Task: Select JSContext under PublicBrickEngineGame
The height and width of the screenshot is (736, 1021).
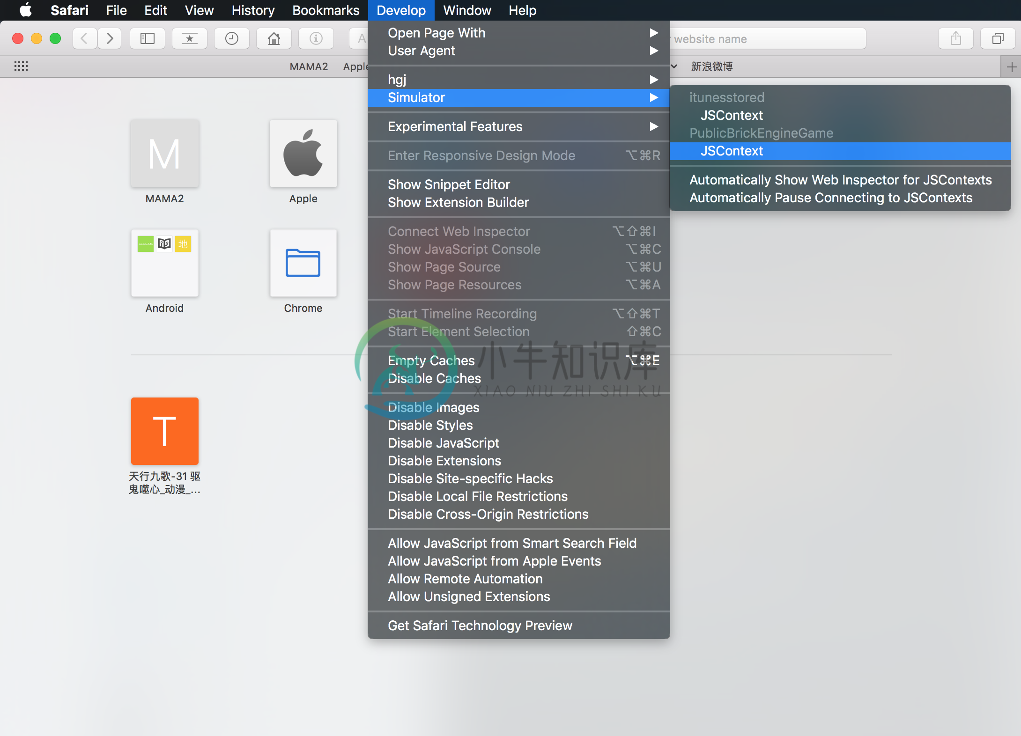Action: coord(840,151)
